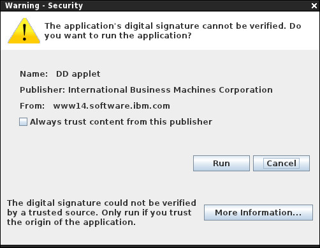Open More Information about the signature

tap(258, 213)
